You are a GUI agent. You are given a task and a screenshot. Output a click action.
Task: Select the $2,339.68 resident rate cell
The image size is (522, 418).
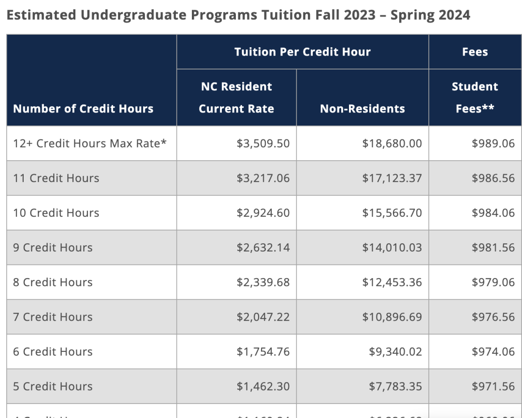point(263,282)
